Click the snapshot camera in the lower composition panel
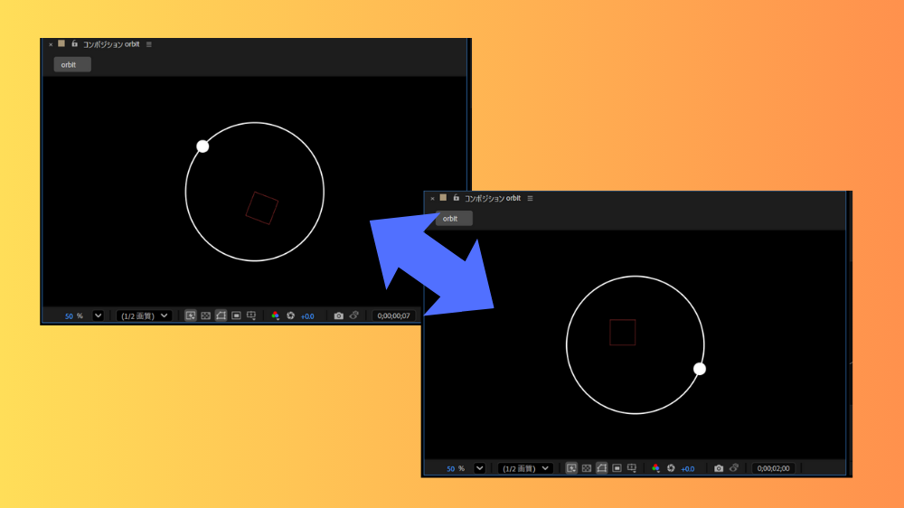Viewport: 904px width, 508px height. [x=719, y=468]
